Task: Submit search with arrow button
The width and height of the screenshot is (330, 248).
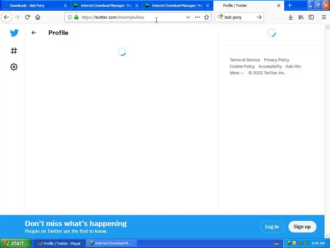Action: (259, 17)
